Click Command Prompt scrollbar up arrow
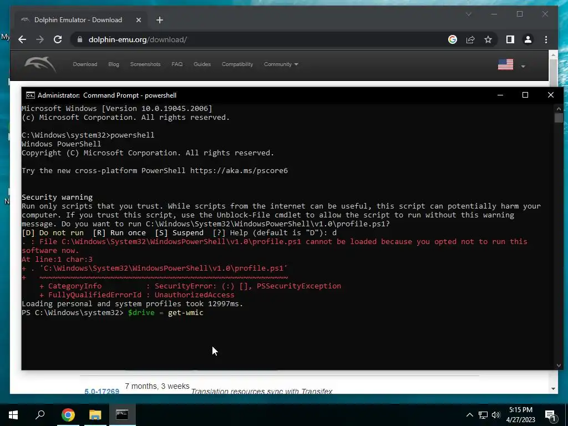 (x=559, y=108)
